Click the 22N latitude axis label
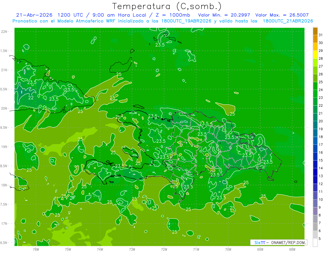The height and width of the screenshot is (253, 328). click(x=4, y=32)
